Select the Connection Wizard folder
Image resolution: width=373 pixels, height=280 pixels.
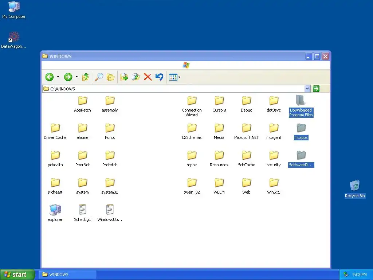[192, 106]
